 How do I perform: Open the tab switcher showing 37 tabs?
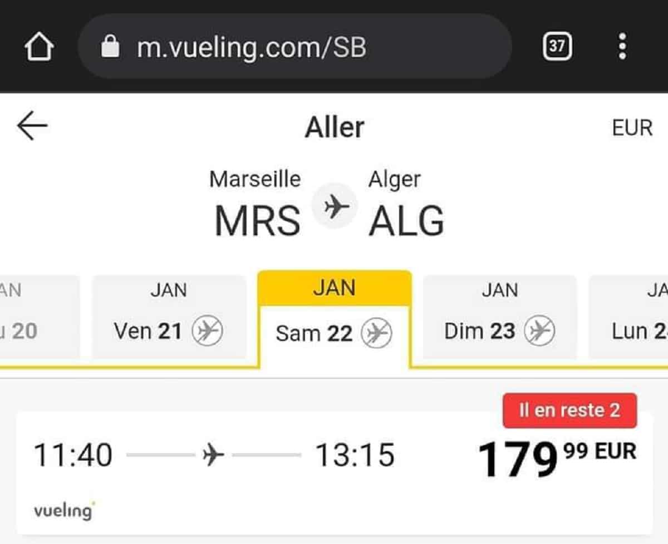557,46
